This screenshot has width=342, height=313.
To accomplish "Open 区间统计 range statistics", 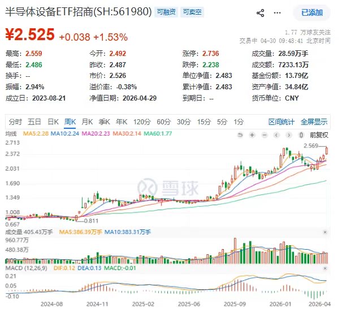I will click(x=281, y=122).
